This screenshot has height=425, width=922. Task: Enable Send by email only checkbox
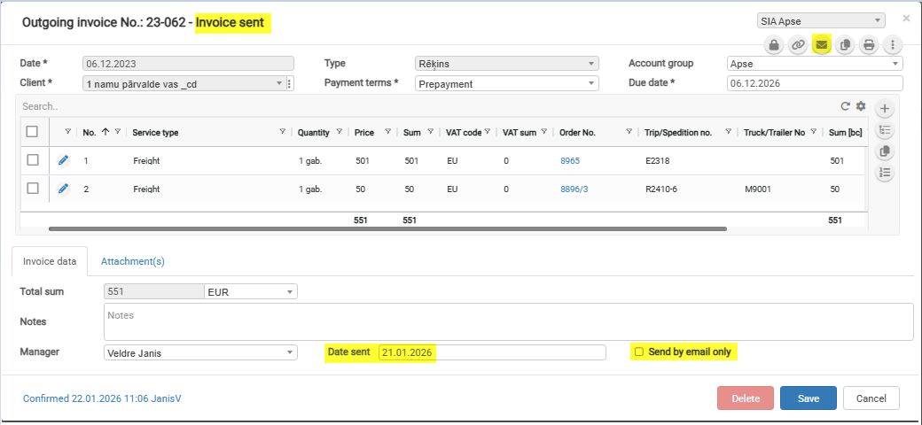638,352
